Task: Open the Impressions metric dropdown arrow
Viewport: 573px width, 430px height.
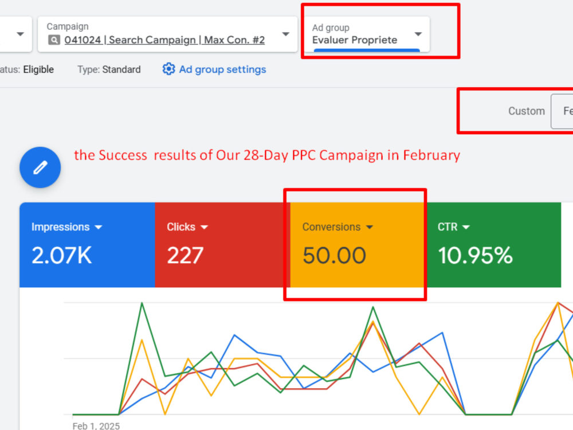Action: (x=99, y=227)
